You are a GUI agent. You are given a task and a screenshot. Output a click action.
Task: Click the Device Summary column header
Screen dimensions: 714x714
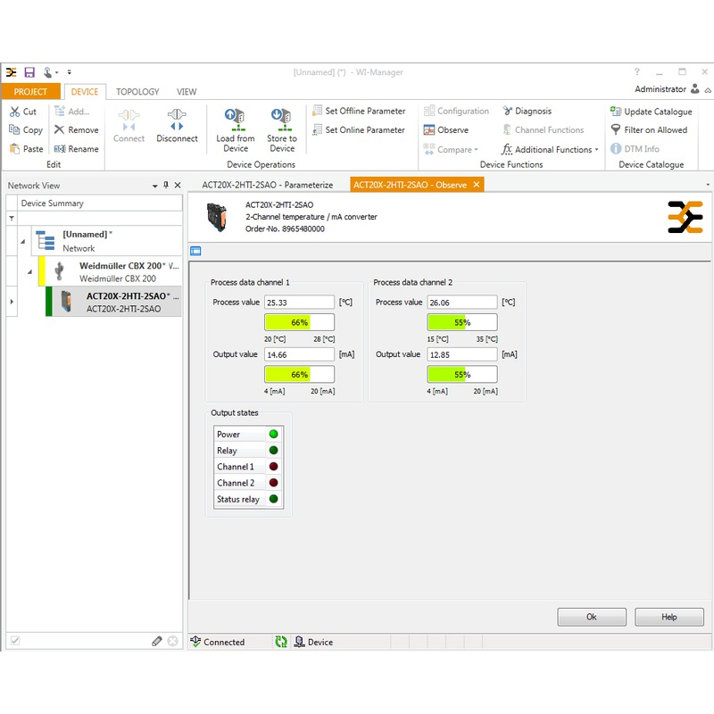click(x=100, y=203)
